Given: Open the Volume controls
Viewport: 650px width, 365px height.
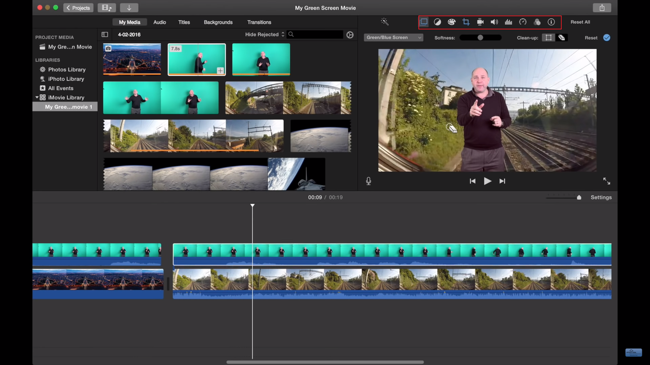Looking at the screenshot, I should 494,22.
